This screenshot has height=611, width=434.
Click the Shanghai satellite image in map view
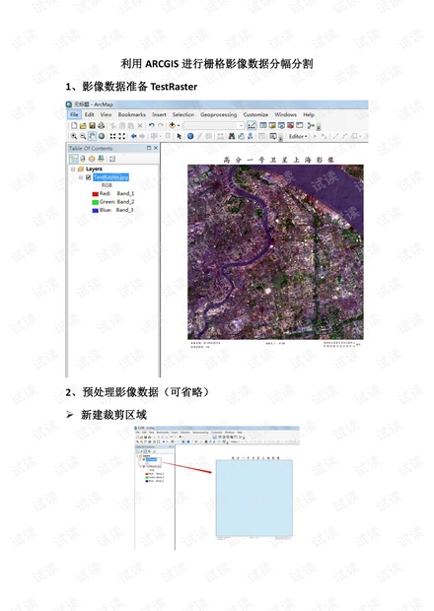275,251
